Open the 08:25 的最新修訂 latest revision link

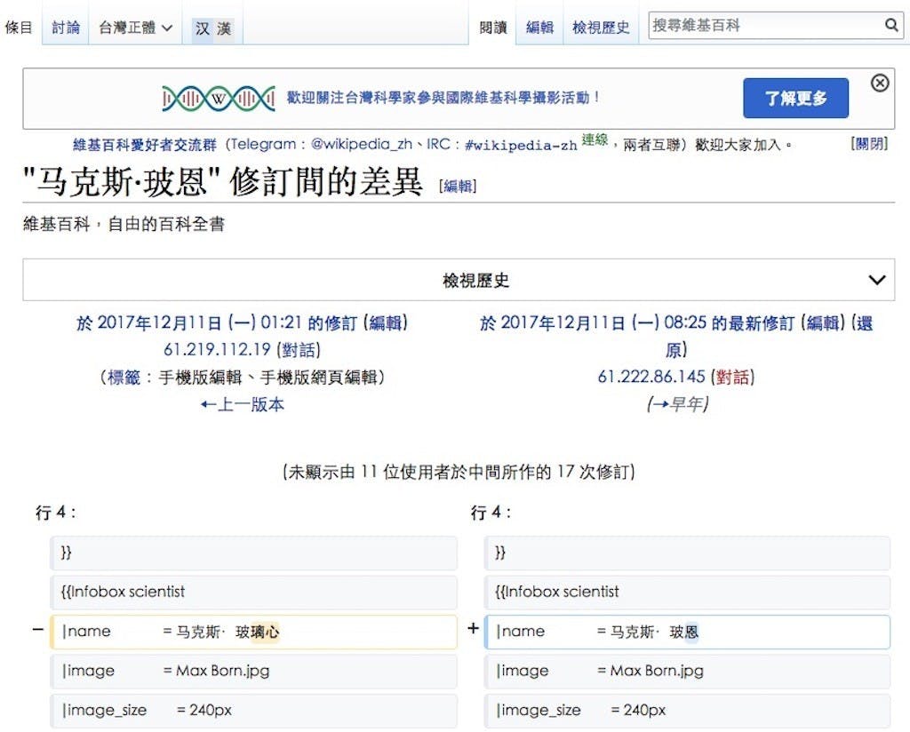[636, 322]
